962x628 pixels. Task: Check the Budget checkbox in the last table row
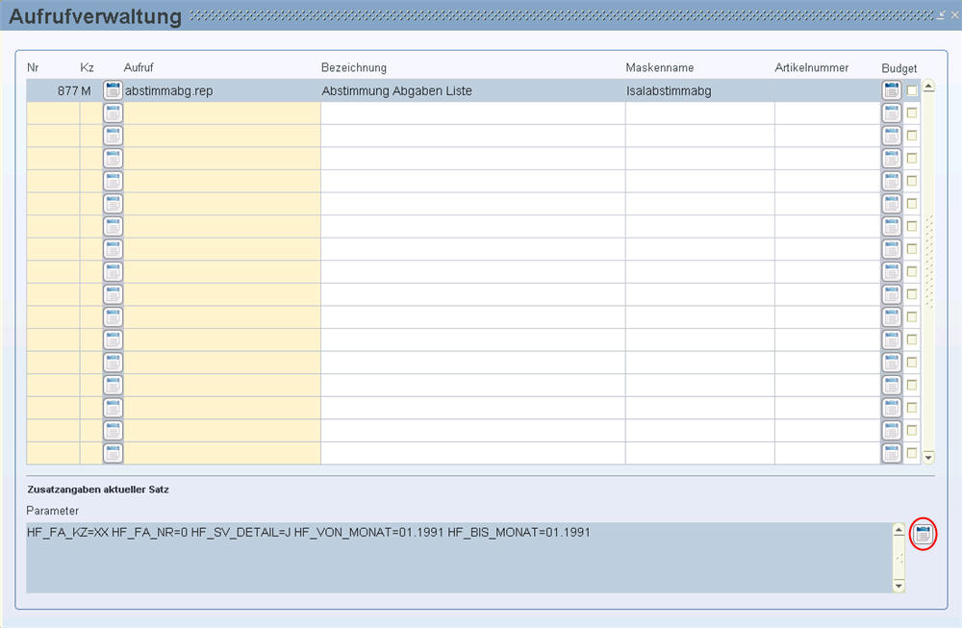coord(912,453)
